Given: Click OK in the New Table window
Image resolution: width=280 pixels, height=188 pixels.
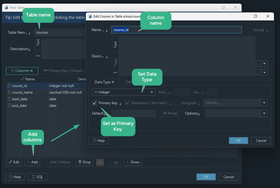Looking at the screenshot, I should click(x=206, y=177).
